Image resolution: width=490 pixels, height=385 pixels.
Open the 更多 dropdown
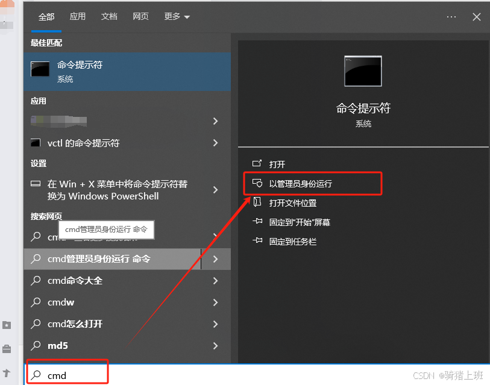177,16
